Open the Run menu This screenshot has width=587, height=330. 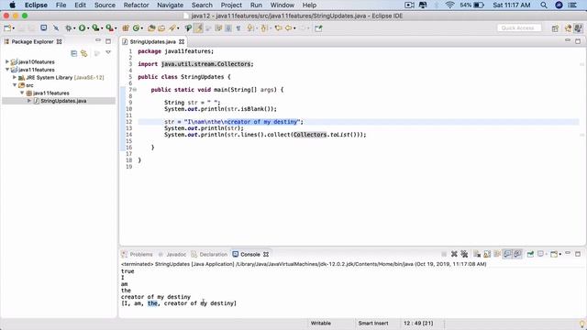[256, 5]
